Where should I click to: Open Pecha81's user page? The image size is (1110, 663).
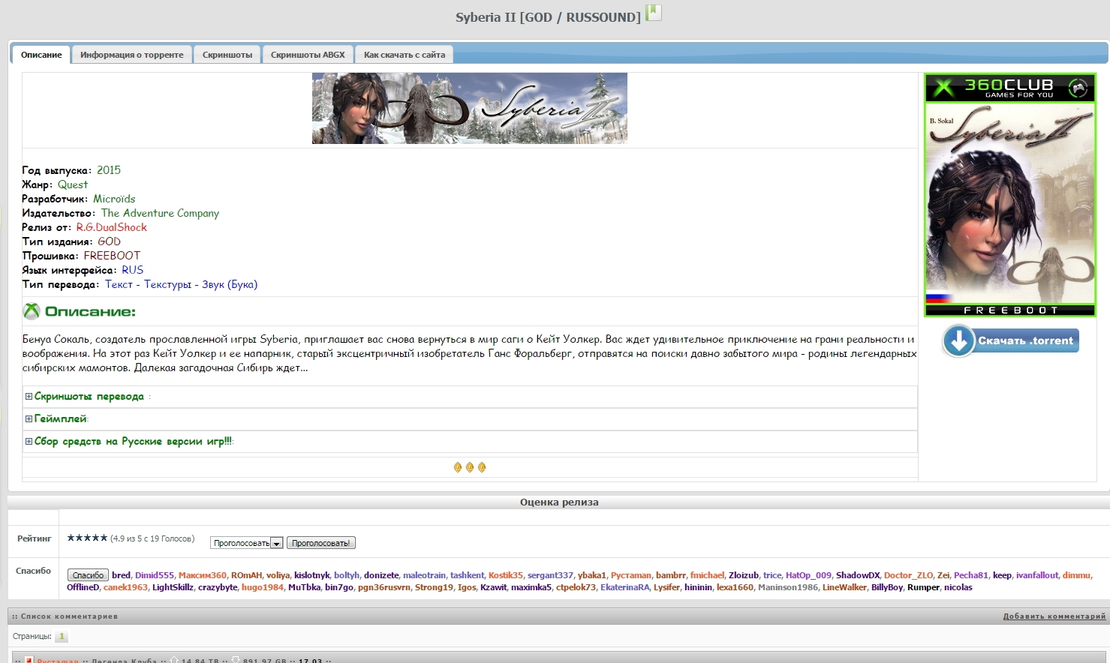(971, 575)
